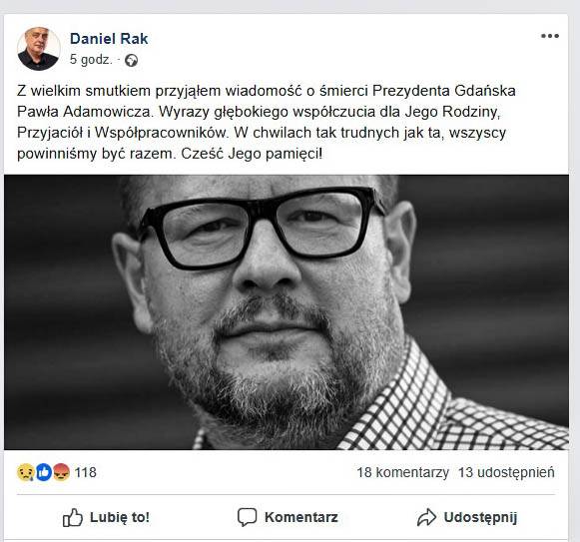The image size is (580, 542).
Task: Like the post with Lubię to!
Action: (x=106, y=517)
